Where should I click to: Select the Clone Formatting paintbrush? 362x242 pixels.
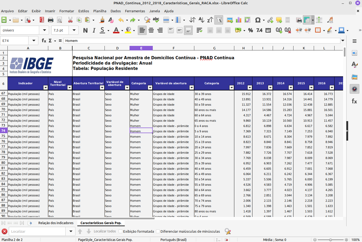[102, 20]
